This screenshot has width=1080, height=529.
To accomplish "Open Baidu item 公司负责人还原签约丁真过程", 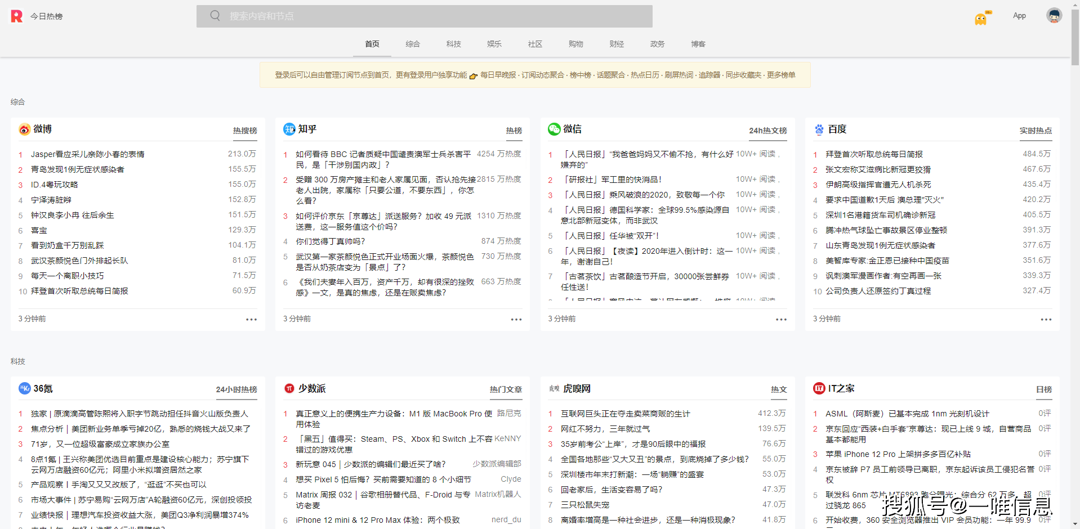I will click(x=878, y=291).
